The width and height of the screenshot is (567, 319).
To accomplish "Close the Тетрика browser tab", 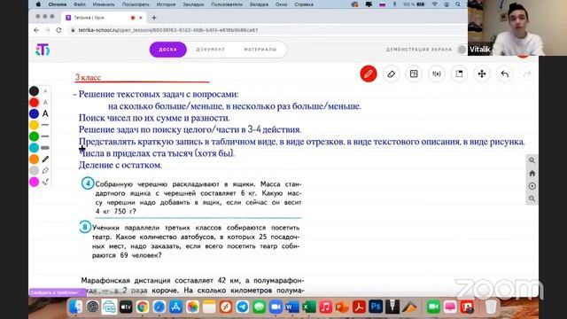I will (x=141, y=18).
